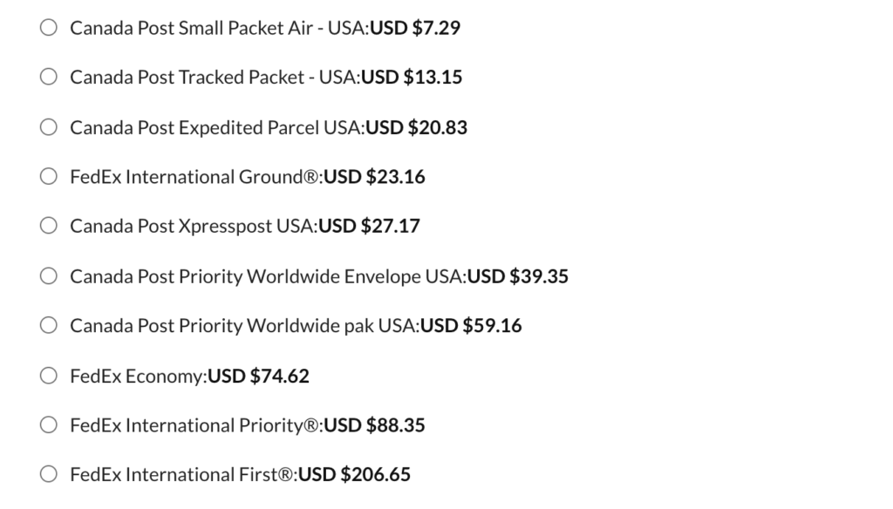This screenshot has width=893, height=509.
Task: Choose the Canada Post Tracked Packet radio button
Action: click(49, 78)
